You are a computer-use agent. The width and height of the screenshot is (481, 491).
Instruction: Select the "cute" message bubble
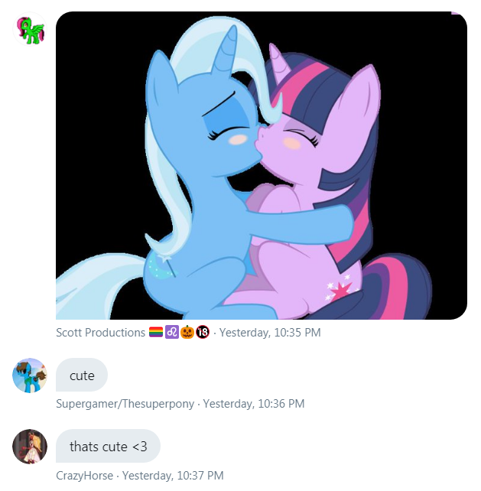(x=82, y=375)
